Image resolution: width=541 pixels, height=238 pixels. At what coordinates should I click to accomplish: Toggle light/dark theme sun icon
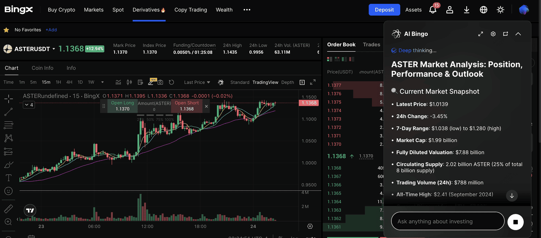coord(500,10)
